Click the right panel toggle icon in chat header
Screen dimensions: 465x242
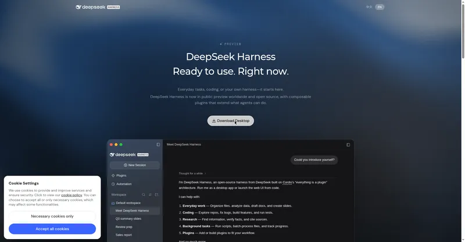click(x=348, y=145)
